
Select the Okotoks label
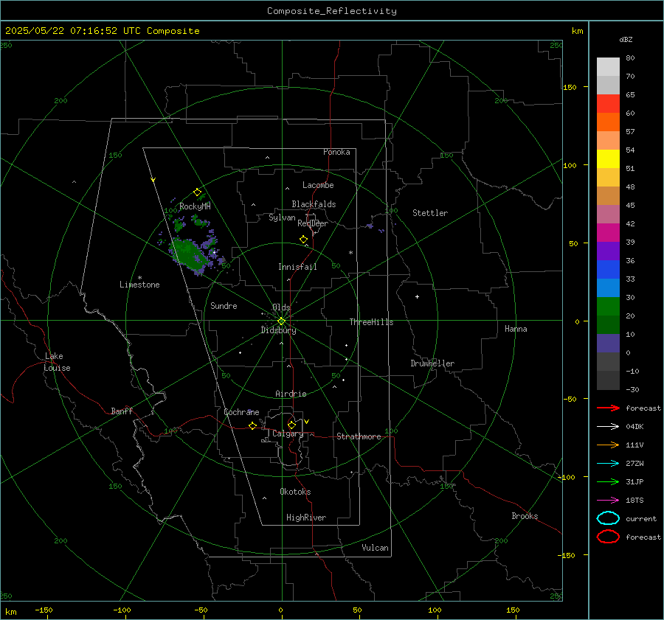[295, 492]
